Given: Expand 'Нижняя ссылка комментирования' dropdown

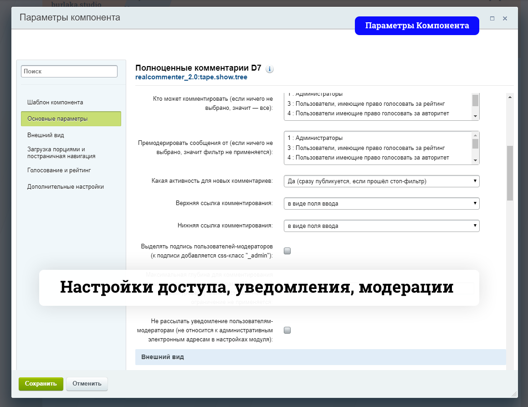Looking at the screenshot, I should pos(381,226).
